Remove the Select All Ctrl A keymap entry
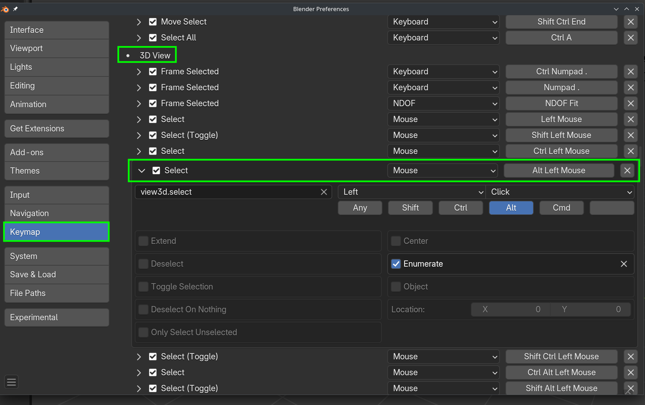The height and width of the screenshot is (405, 645). (x=630, y=38)
